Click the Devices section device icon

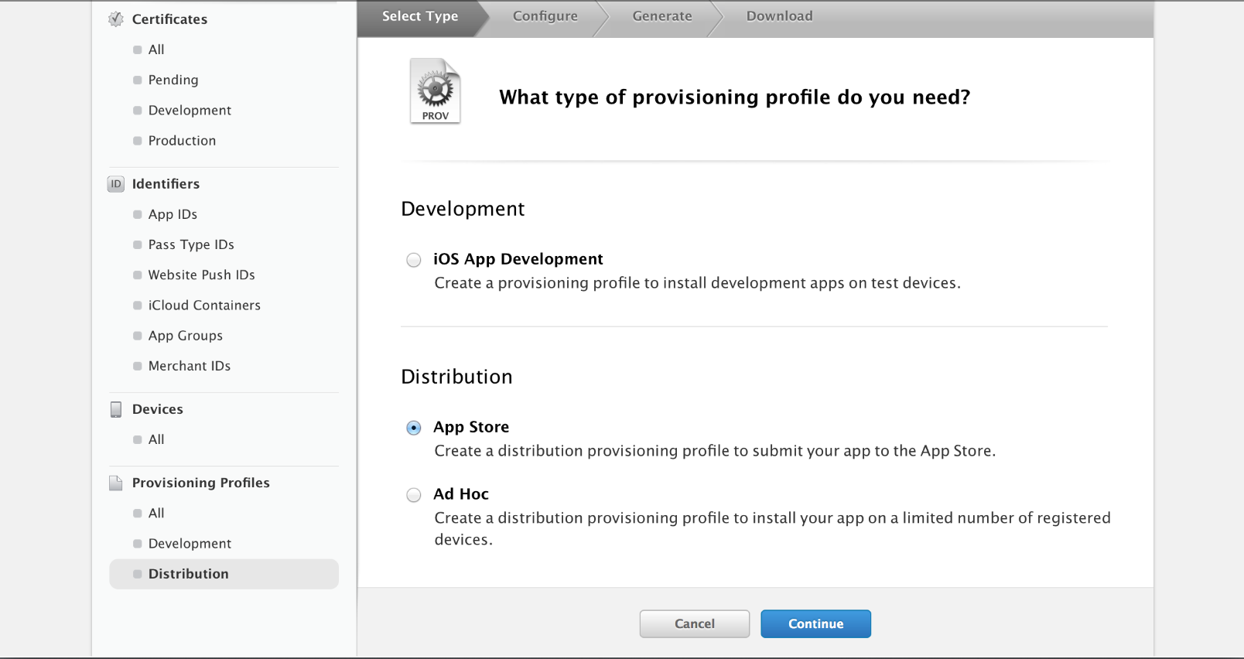(116, 409)
